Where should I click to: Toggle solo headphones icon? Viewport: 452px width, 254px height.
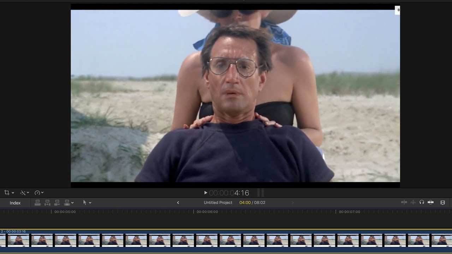click(x=422, y=202)
